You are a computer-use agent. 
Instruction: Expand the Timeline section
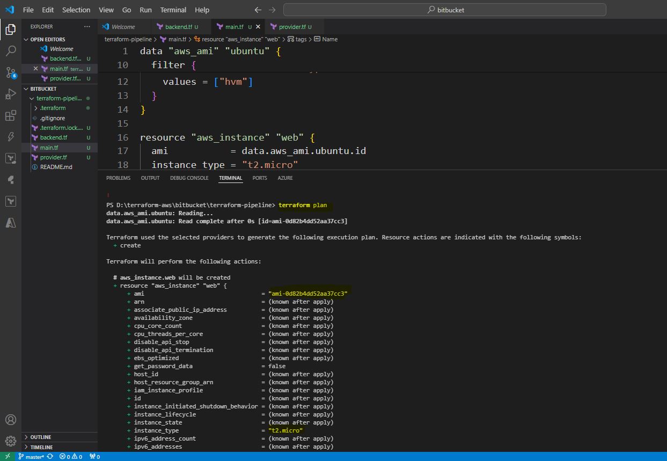tap(41, 447)
